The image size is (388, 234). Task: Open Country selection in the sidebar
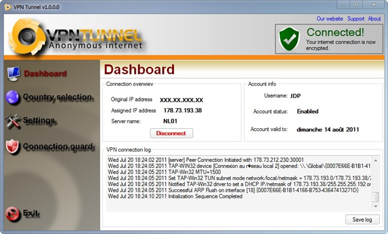click(58, 97)
